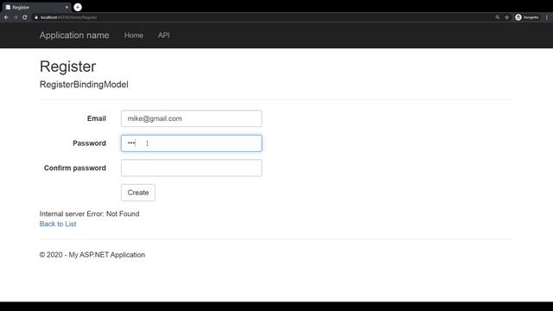Open the browser three-dot menu
Image resolution: width=553 pixels, height=311 pixels.
(x=547, y=17)
